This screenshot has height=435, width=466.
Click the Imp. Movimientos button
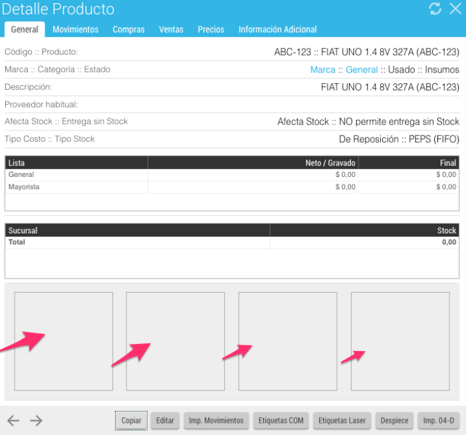tap(216, 420)
